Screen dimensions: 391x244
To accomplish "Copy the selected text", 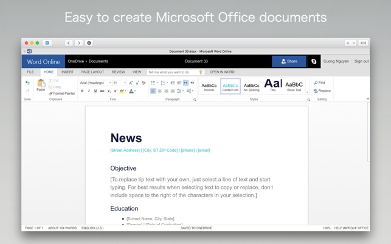I will [55, 87].
